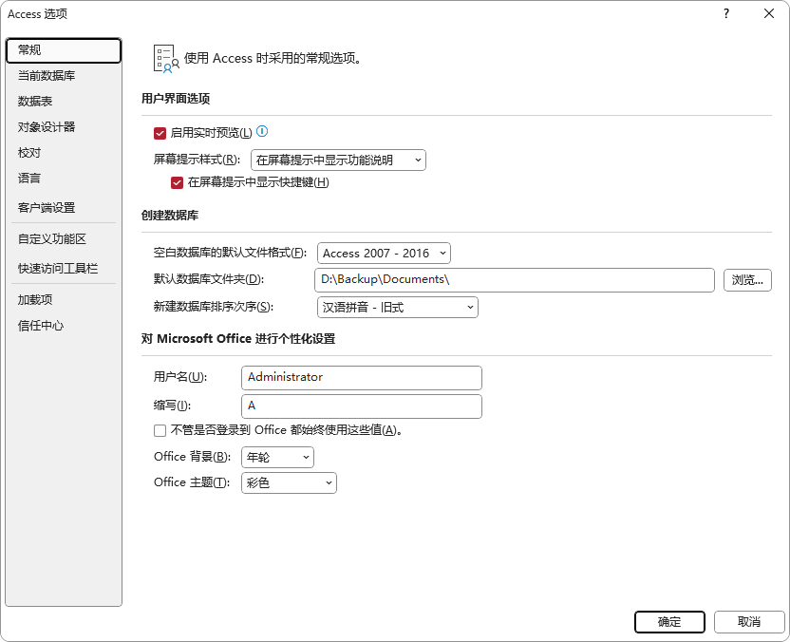The height and width of the screenshot is (642, 790).
Task: Close the Access 选项 dialog
Action: click(768, 13)
